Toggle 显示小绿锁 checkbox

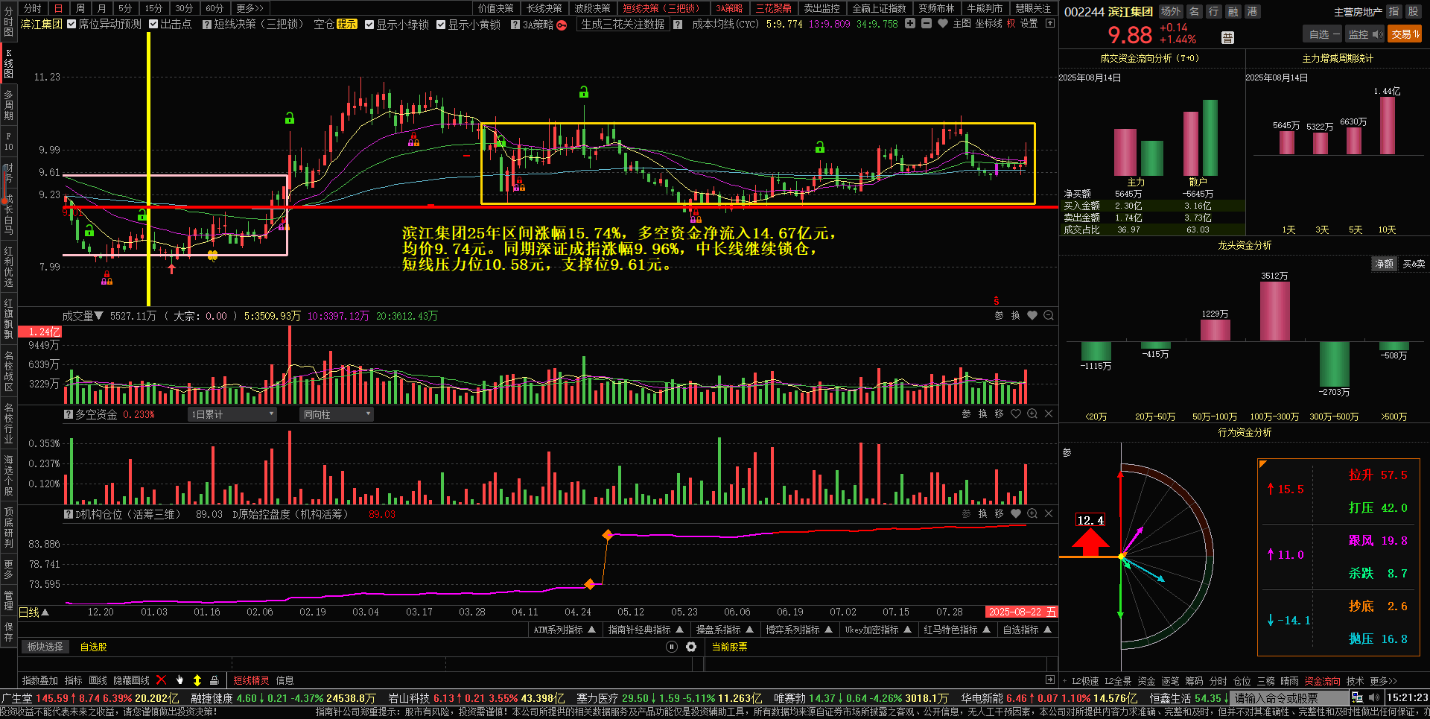click(x=369, y=25)
